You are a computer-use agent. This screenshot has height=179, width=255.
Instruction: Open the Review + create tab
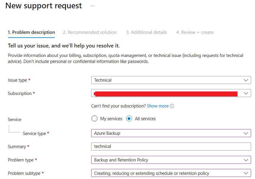coord(195,32)
